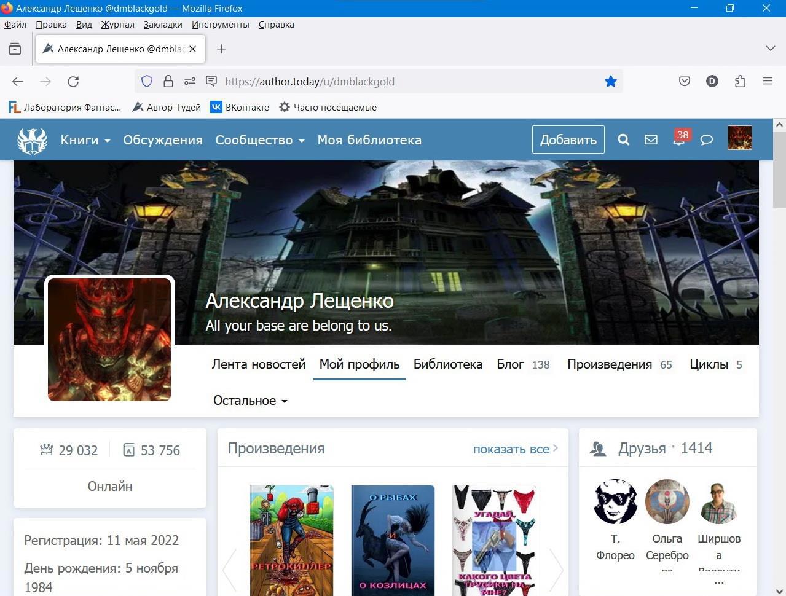Click the Author.Today eagle logo
The width and height of the screenshot is (786, 596).
coord(32,140)
